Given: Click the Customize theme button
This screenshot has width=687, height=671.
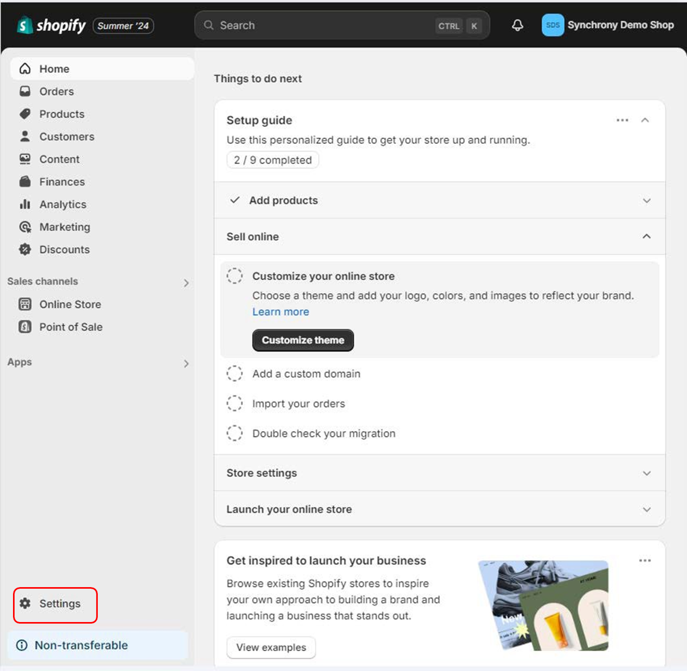Looking at the screenshot, I should (x=303, y=340).
